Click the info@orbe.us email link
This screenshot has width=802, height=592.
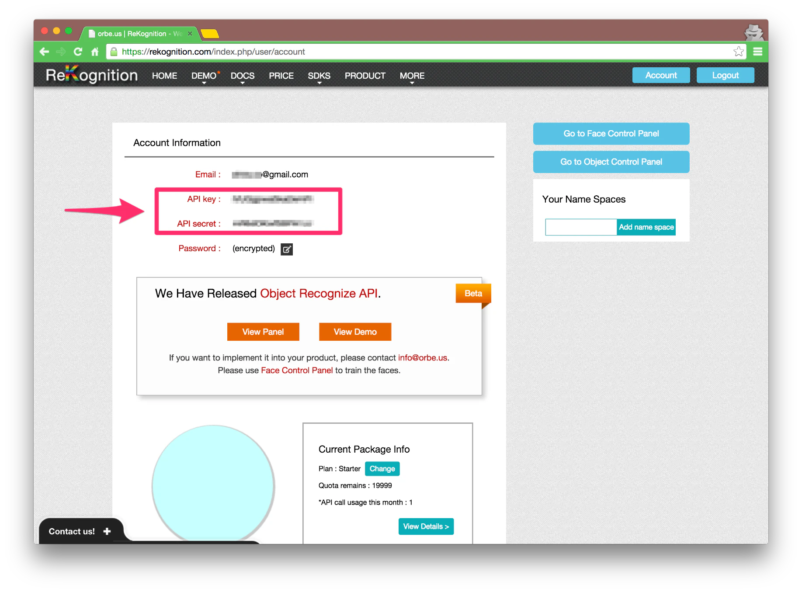pos(422,358)
